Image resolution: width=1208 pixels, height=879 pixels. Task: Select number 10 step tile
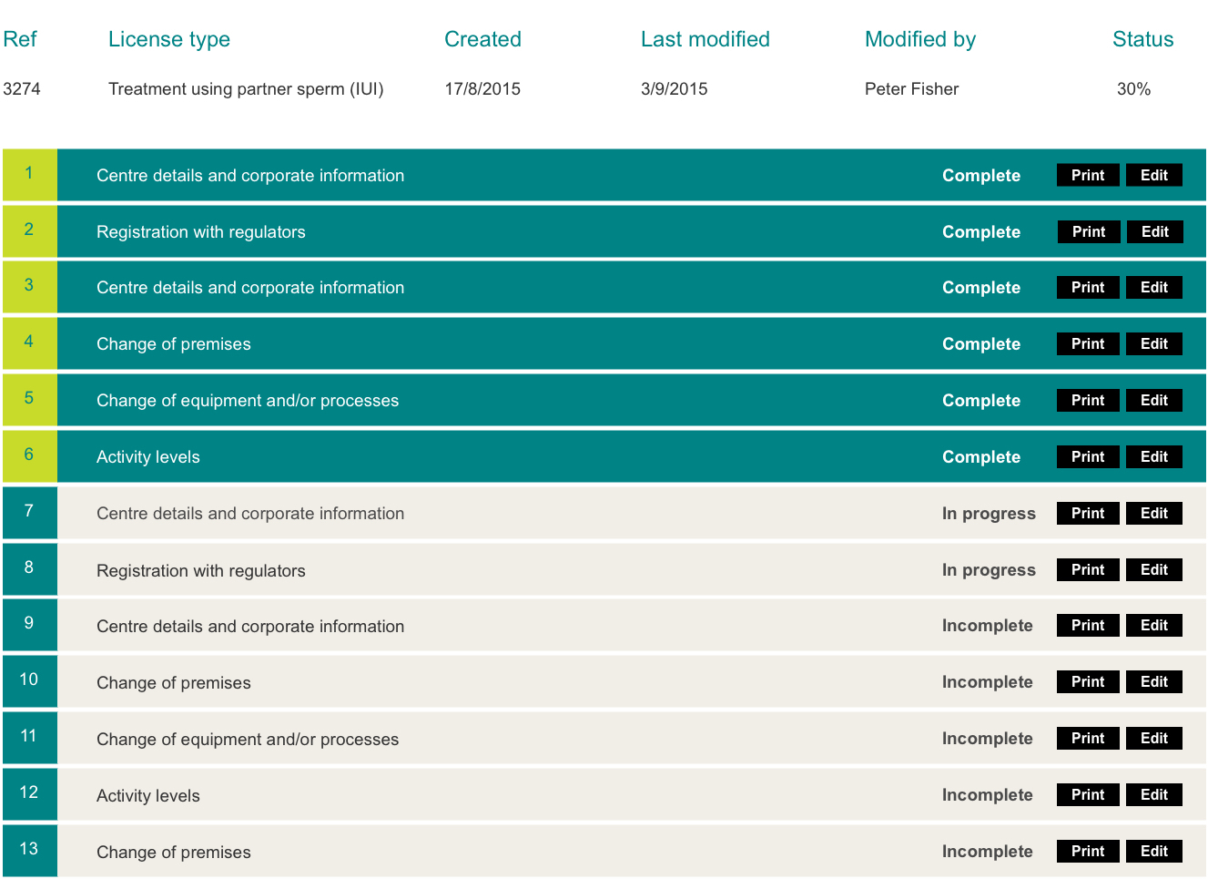(x=29, y=680)
